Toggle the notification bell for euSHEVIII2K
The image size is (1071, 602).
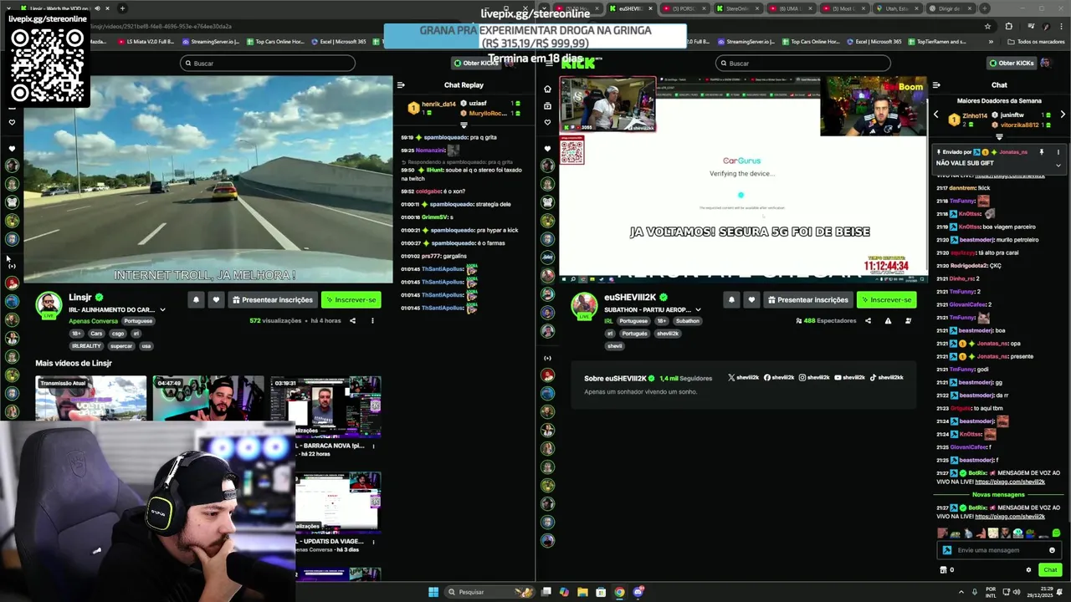pyautogui.click(x=731, y=299)
